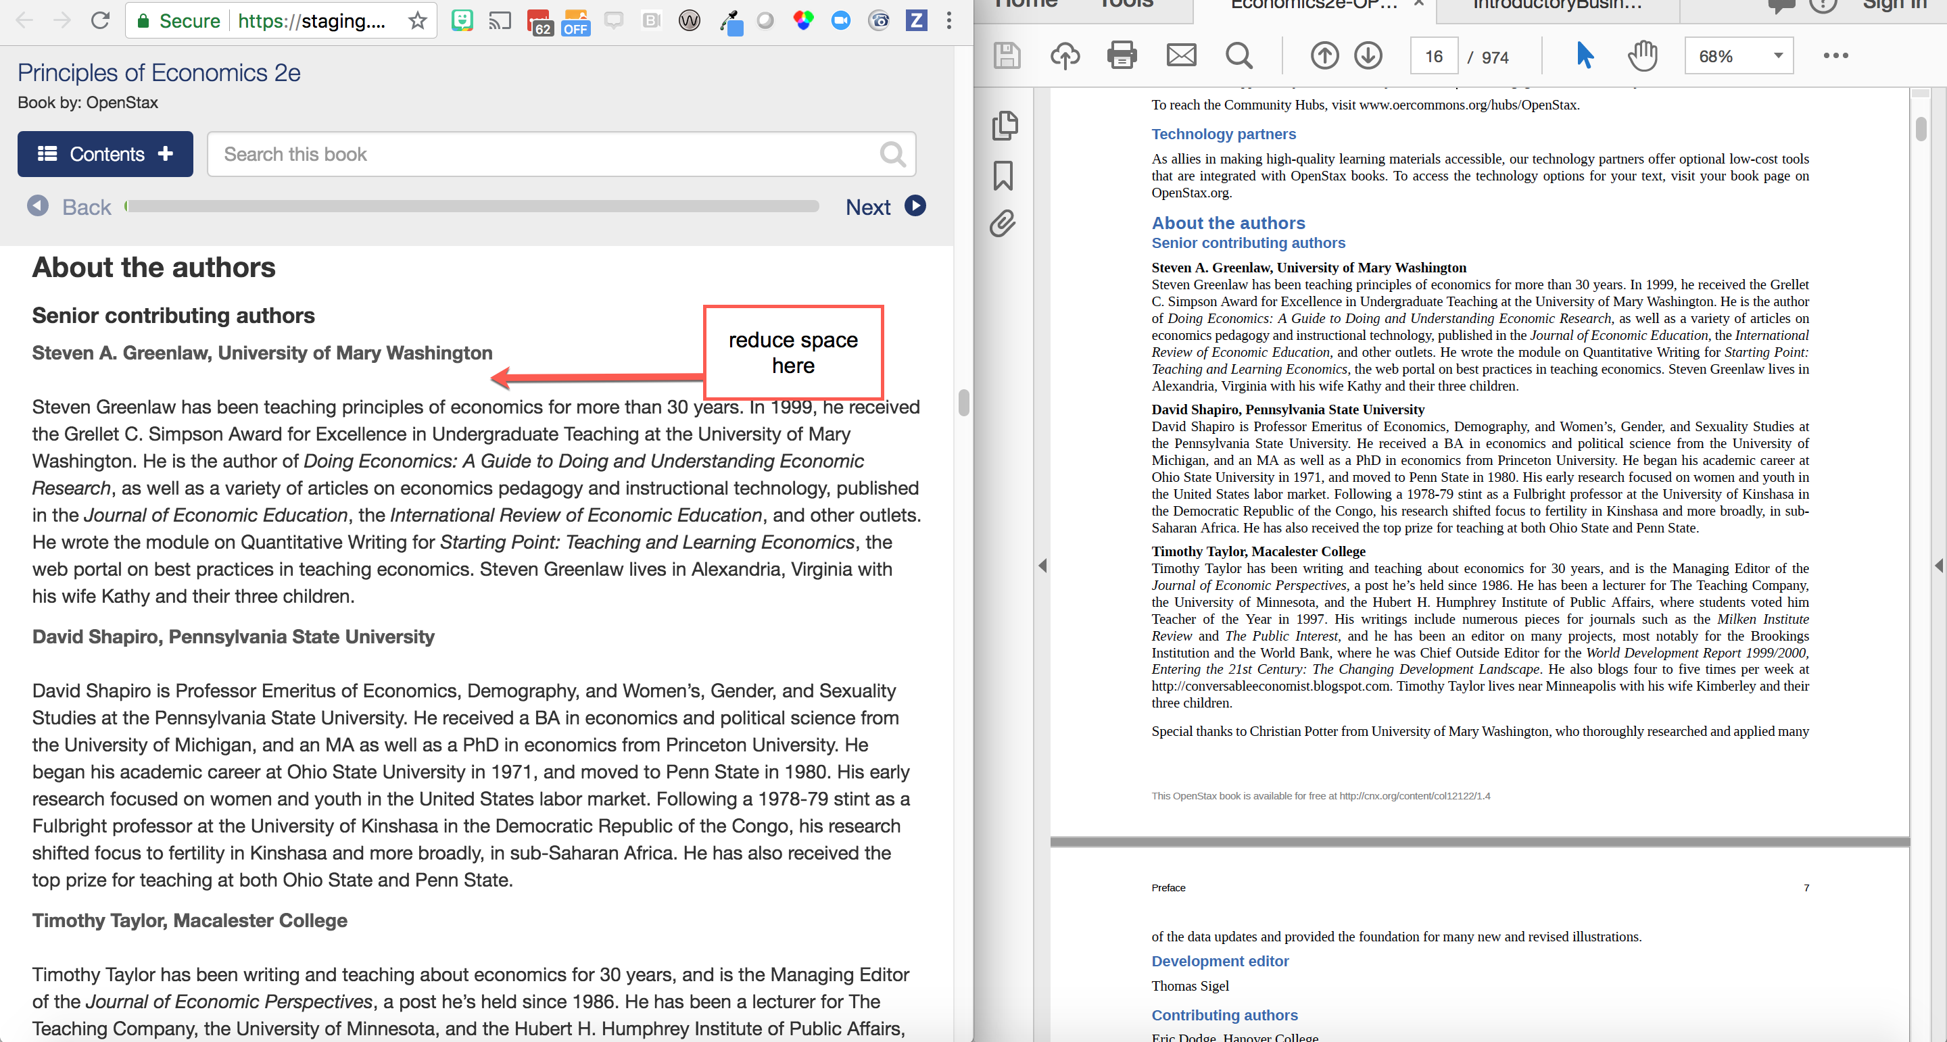Upload the document to Adobe cloud

[1064, 55]
